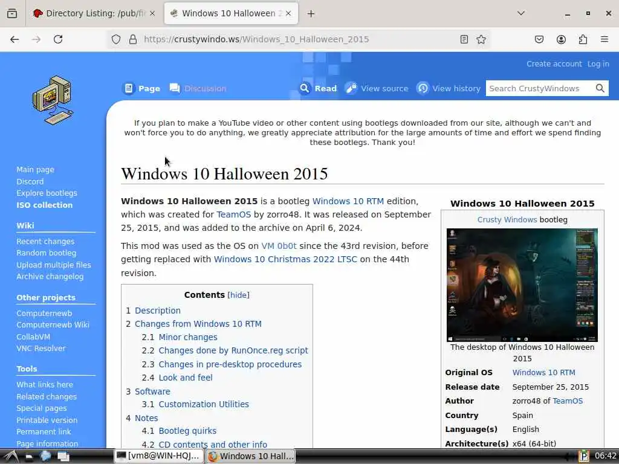Click the Log in link
The height and width of the screenshot is (464, 619).
[x=598, y=64]
